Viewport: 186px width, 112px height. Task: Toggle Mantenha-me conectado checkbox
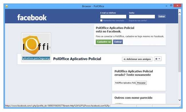pos(101,20)
